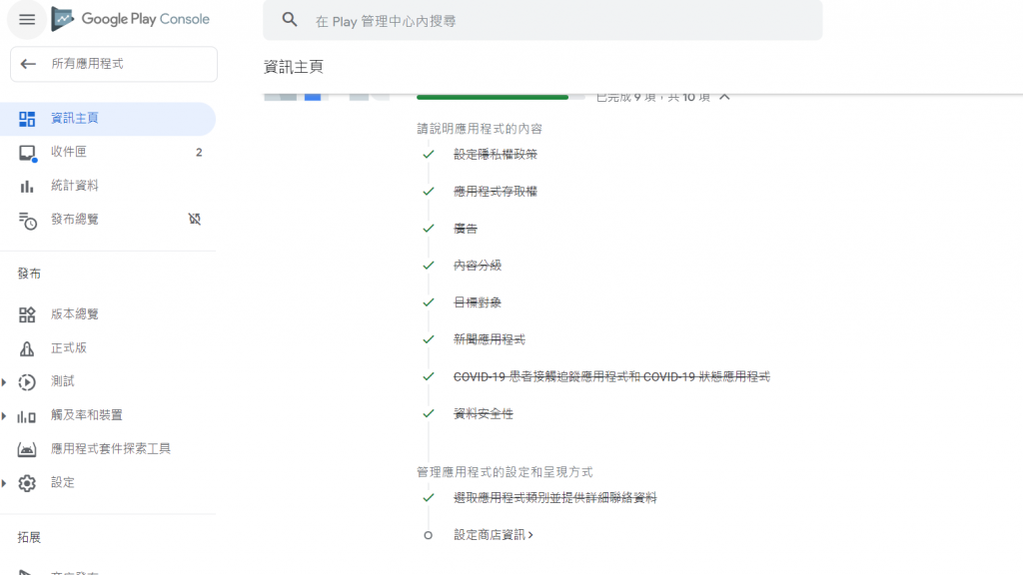Open 資訊主頁 in sidebar
Viewport: 1023px width, 575px height.
(x=108, y=119)
